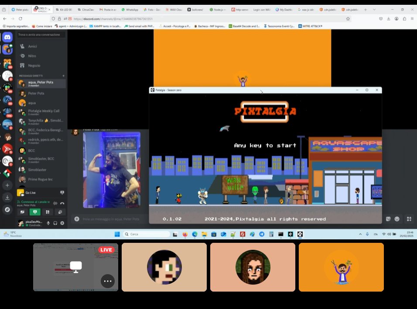
Task: Open the Simoblaster direct message
Action: coord(41,170)
